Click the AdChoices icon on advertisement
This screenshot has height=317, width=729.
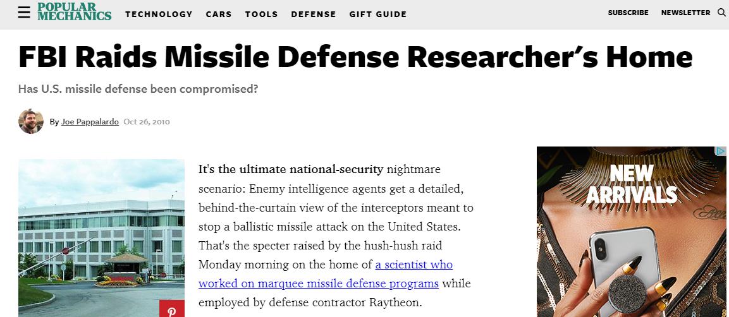721,152
